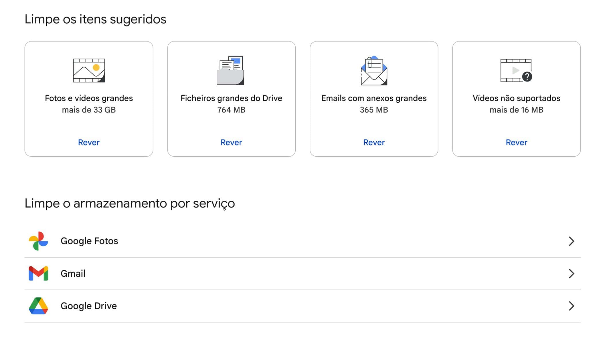Click the Google Drive triangle logo
The image size is (609, 343).
click(38, 306)
